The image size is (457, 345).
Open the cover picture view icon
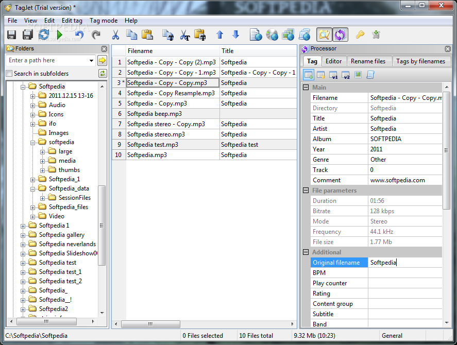358,75
